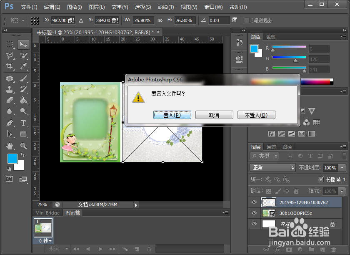
Task: Go to the first timeline frame
Action: coord(76,249)
